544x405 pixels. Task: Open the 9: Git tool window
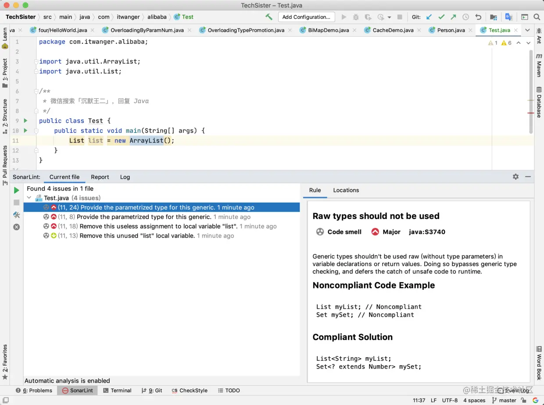point(152,391)
